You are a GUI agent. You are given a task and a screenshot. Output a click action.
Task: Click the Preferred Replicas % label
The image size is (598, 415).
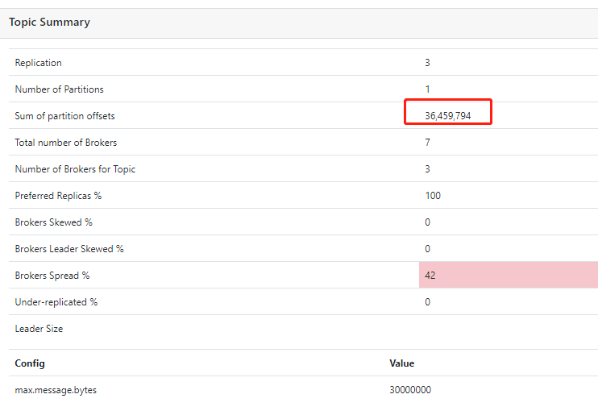tap(58, 196)
